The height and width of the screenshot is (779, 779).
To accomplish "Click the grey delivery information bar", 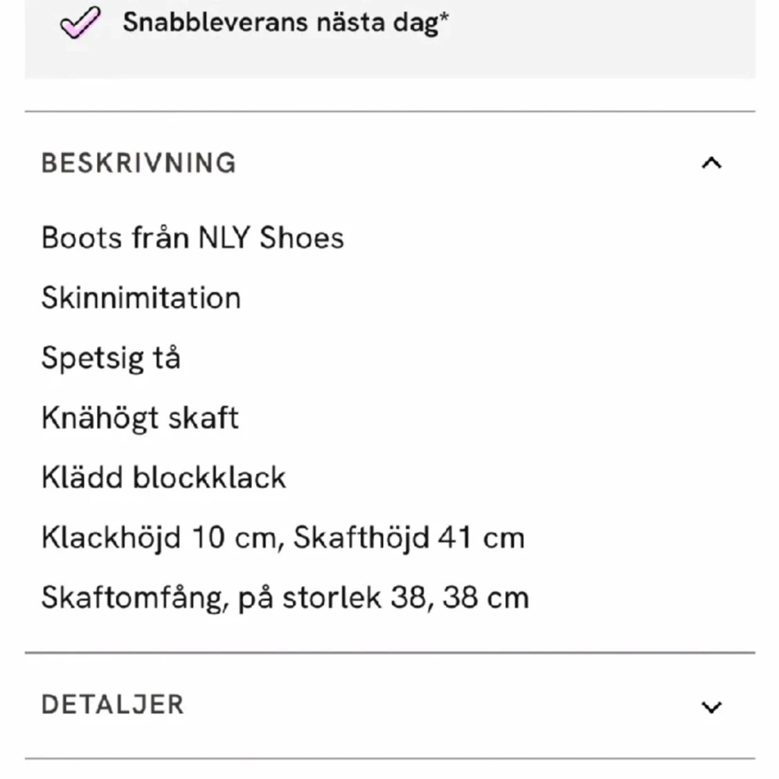I will [389, 38].
